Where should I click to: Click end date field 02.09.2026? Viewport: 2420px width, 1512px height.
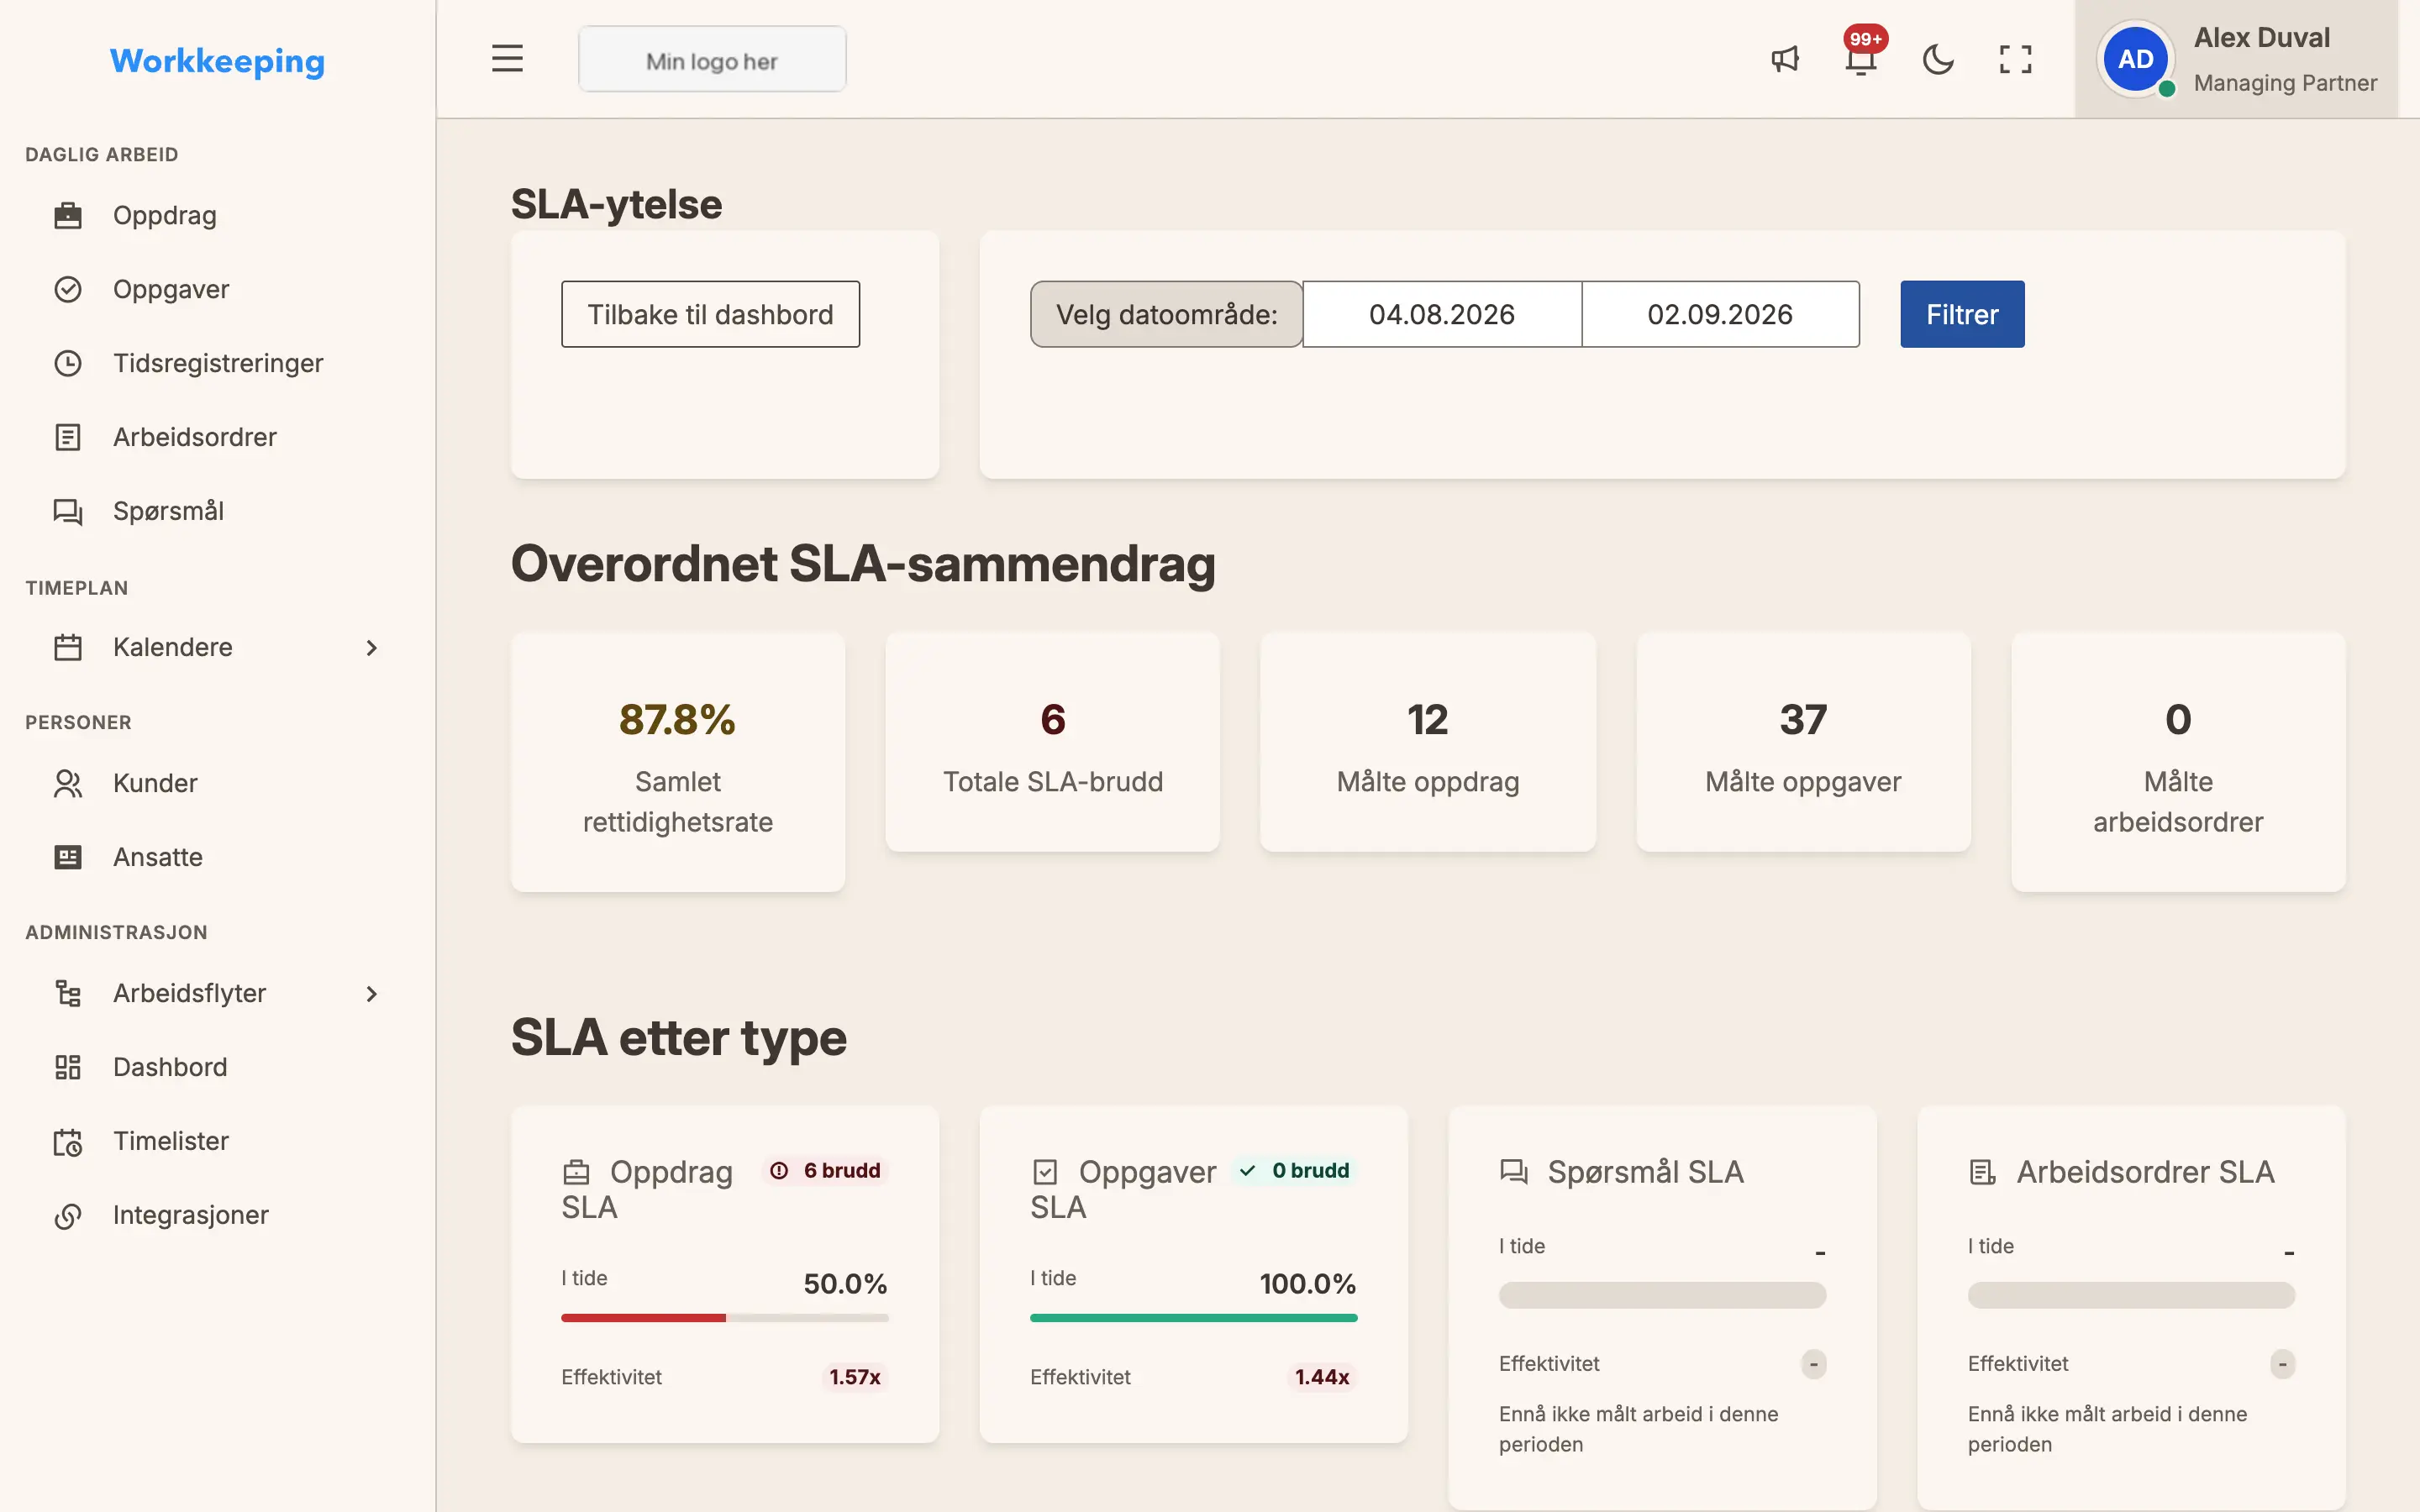[x=1720, y=314]
